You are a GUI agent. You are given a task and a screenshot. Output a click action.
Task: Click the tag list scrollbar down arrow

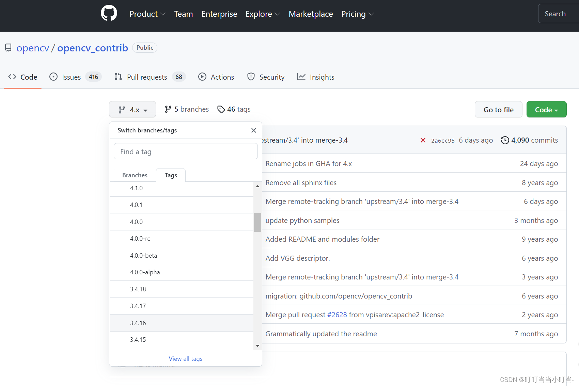[257, 345]
